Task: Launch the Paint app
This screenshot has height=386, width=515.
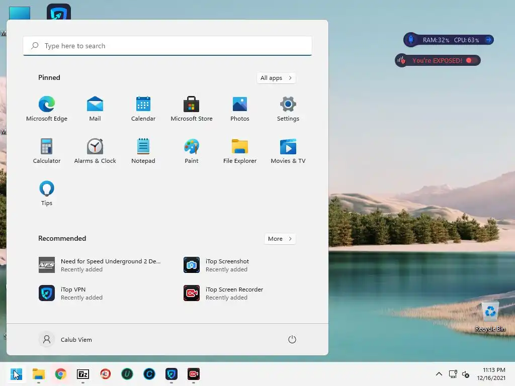Action: point(192,151)
